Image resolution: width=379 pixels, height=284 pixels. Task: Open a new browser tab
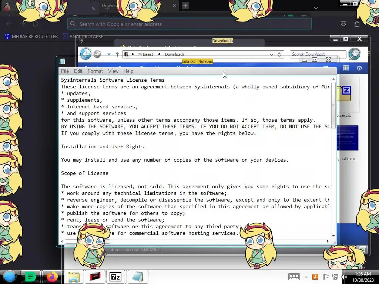coord(185,6)
